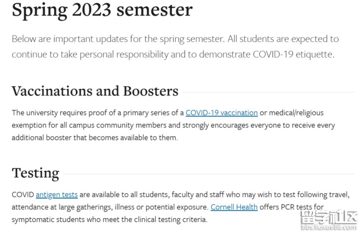Click the divider line beside Testing heading
This screenshot has height=235, width=363.
point(209,174)
